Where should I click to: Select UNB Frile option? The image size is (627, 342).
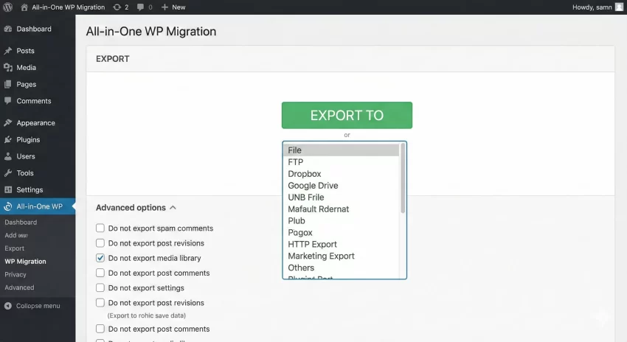coord(341,197)
